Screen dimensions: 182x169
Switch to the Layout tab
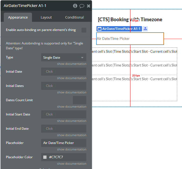(46, 17)
